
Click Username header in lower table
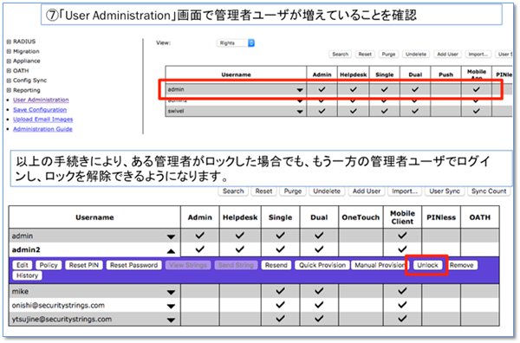(x=94, y=217)
